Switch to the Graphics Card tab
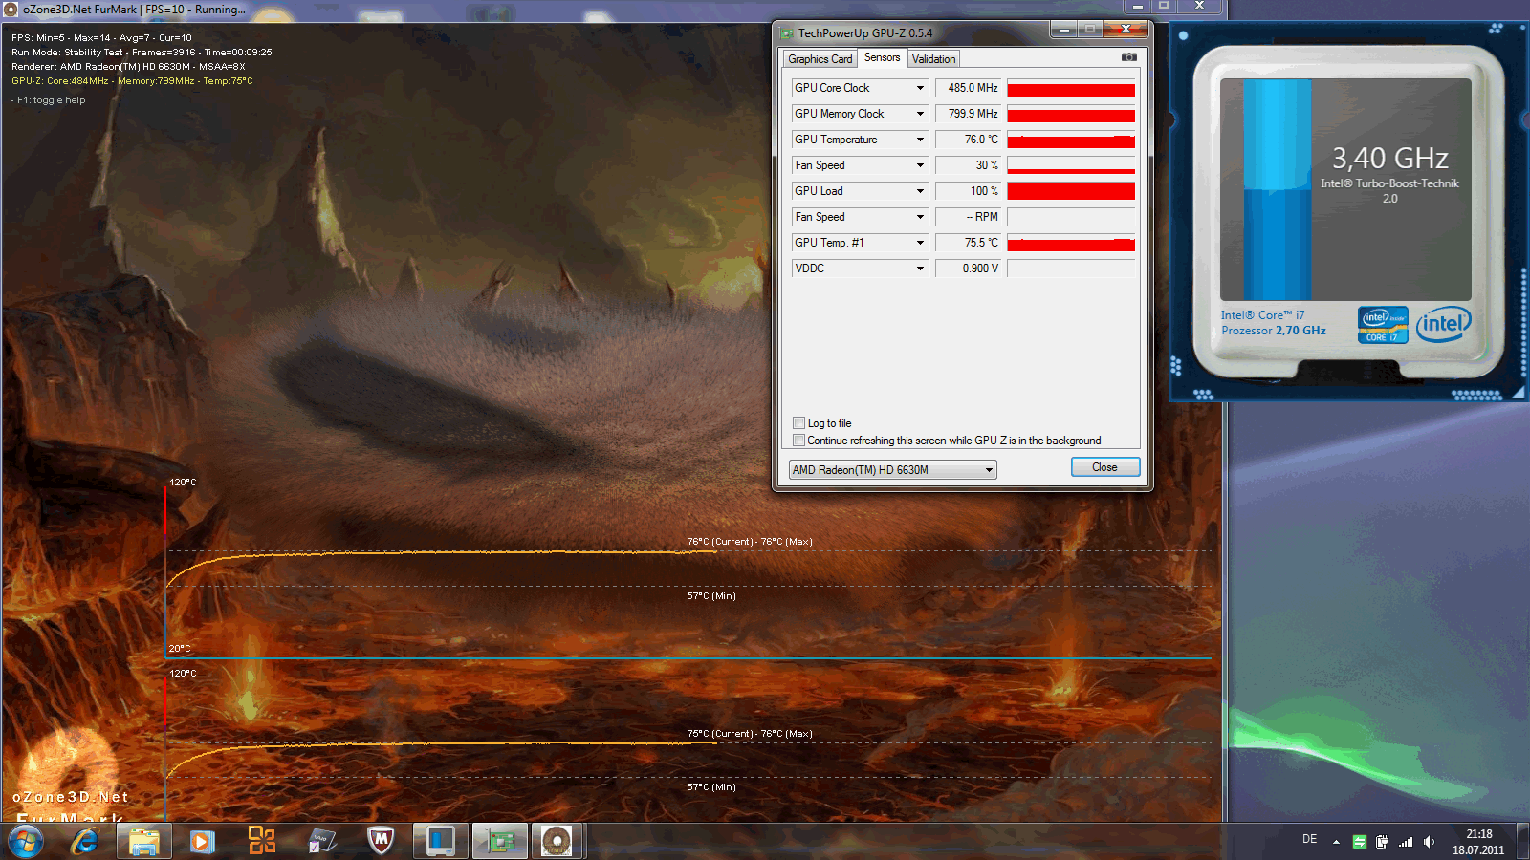 click(x=820, y=59)
